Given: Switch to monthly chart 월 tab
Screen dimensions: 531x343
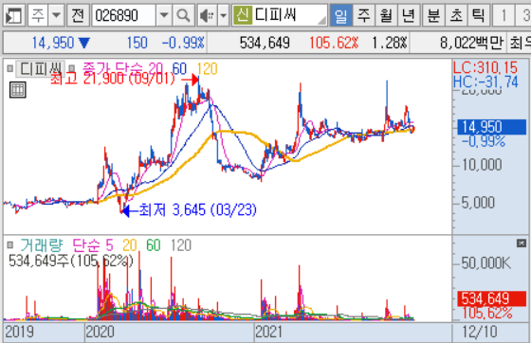Looking at the screenshot, I should 386,15.
